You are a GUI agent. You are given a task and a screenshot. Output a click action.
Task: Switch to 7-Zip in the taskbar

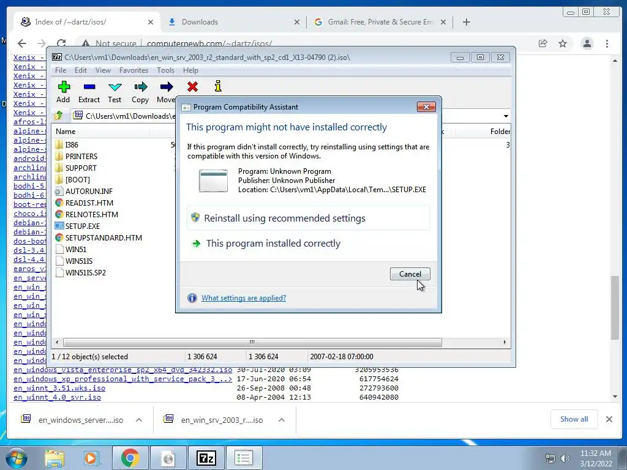[x=206, y=458]
